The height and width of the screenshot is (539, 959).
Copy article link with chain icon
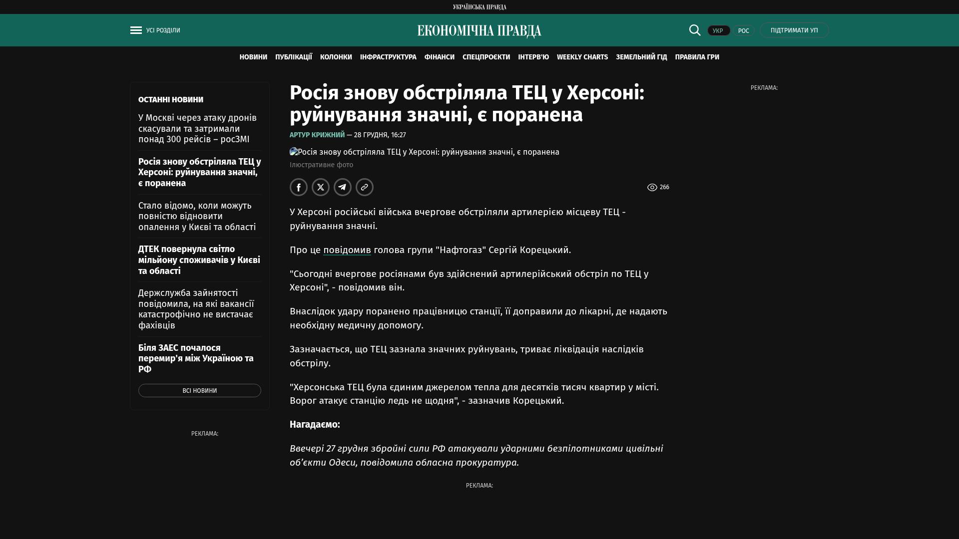pos(365,187)
